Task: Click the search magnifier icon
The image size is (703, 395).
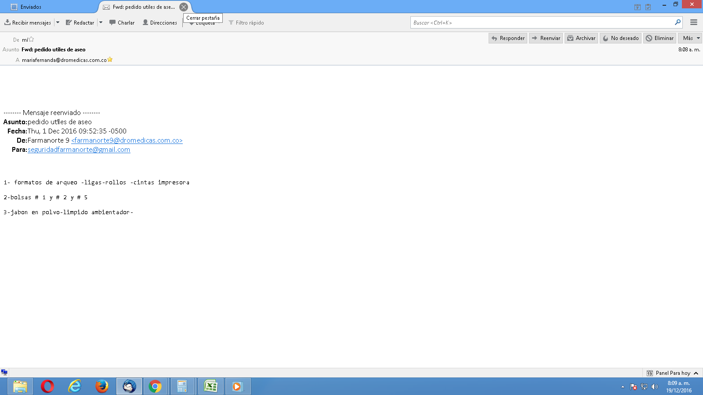Action: (x=678, y=22)
